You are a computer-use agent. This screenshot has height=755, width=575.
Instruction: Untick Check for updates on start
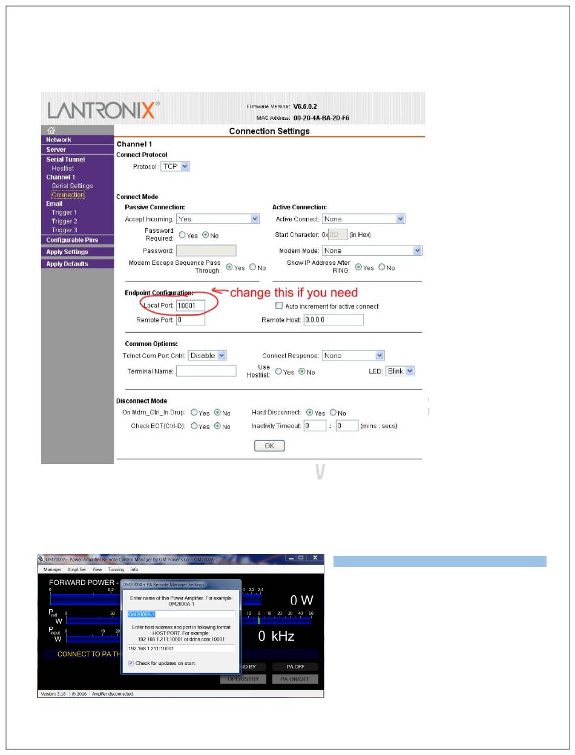pyautogui.click(x=131, y=663)
